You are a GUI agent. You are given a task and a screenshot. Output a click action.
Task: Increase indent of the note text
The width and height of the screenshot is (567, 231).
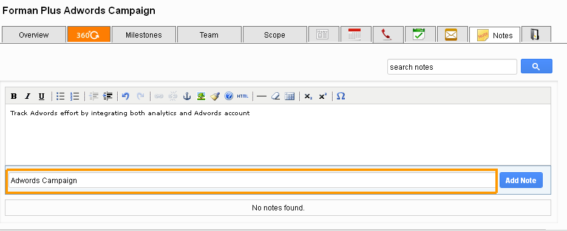(107, 96)
